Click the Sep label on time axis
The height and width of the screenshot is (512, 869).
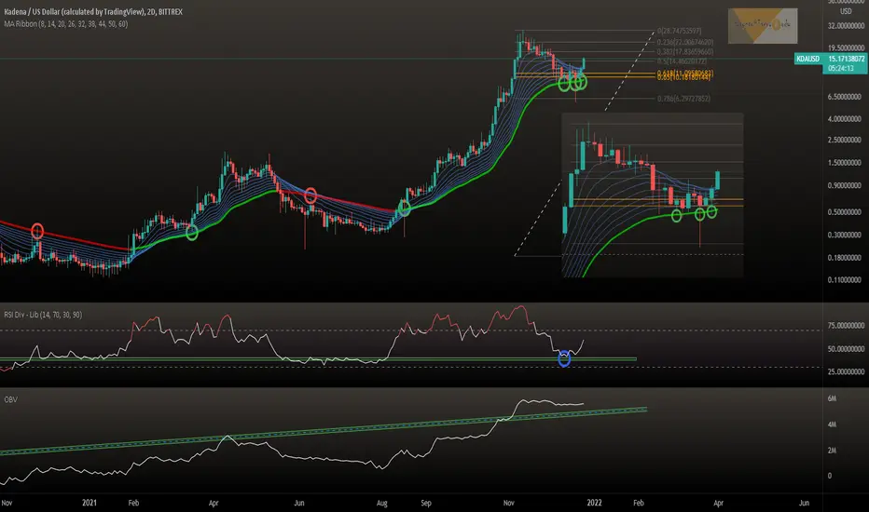(x=425, y=503)
